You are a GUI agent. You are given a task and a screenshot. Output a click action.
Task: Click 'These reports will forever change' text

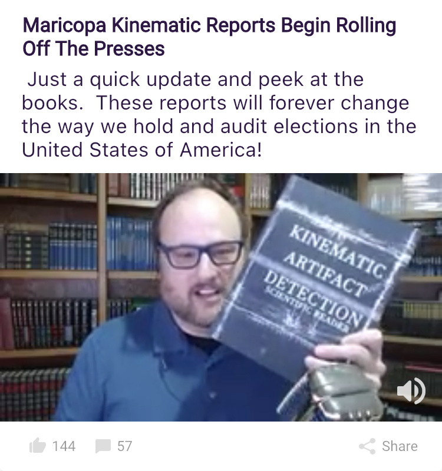pyautogui.click(x=252, y=103)
